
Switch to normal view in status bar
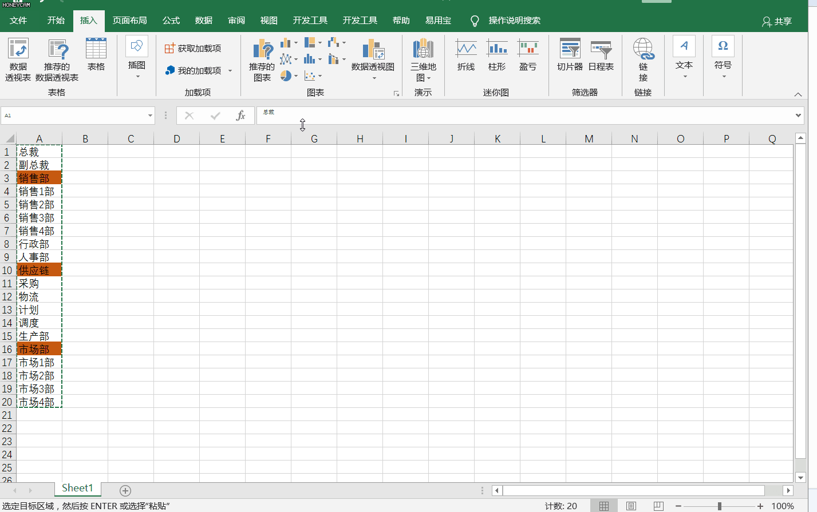click(604, 506)
